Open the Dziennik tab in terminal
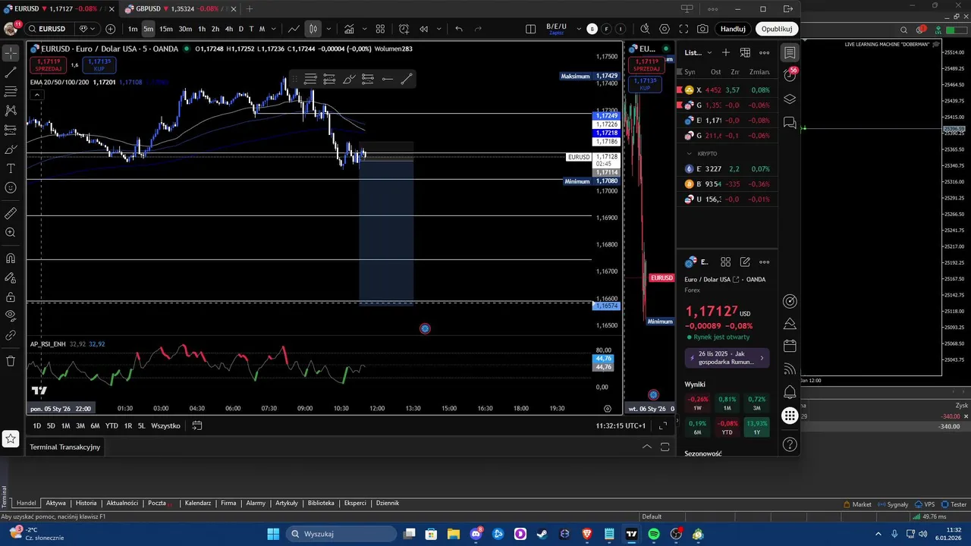The image size is (971, 546). [x=387, y=503]
